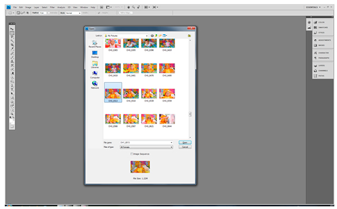Open the Filter menu
This screenshot has height=209, width=337.
tap(52, 7)
